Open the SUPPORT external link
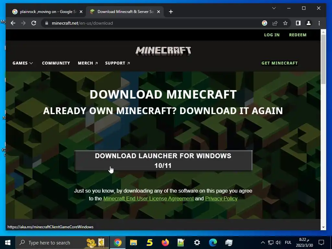 pos(117,63)
